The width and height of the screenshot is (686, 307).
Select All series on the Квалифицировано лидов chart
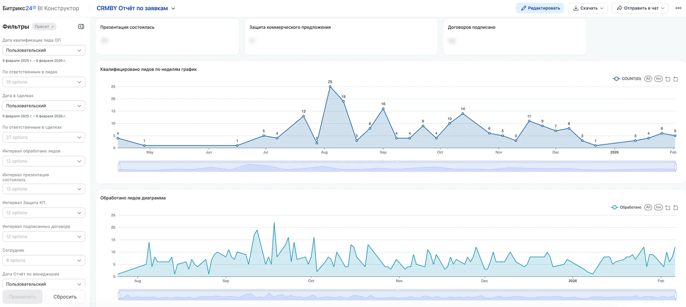pos(648,79)
